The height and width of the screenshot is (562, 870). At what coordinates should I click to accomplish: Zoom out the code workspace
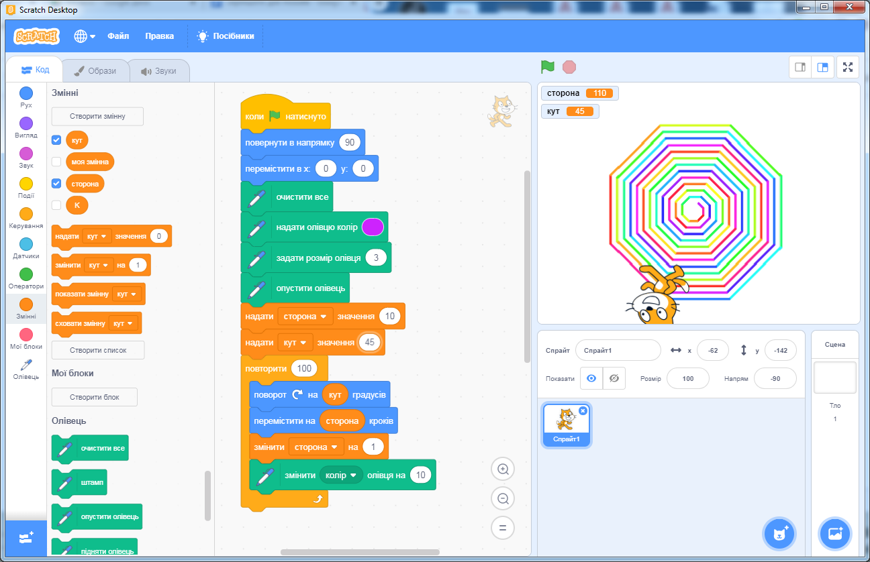[502, 498]
